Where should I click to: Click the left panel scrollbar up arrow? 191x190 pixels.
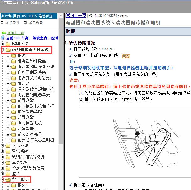[61, 15]
